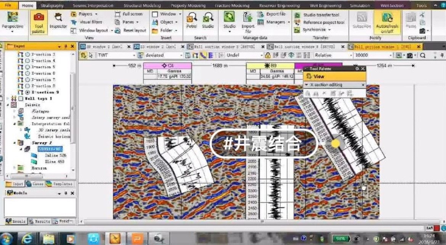
Task: Check the Well tops 1 checkbox
Action: [21, 99]
